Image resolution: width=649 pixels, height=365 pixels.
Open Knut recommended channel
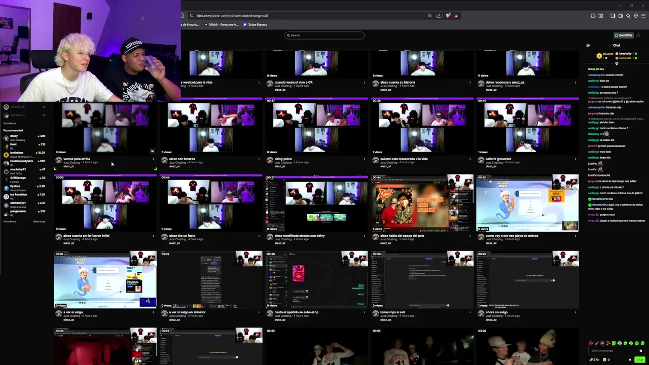[x=24, y=146]
